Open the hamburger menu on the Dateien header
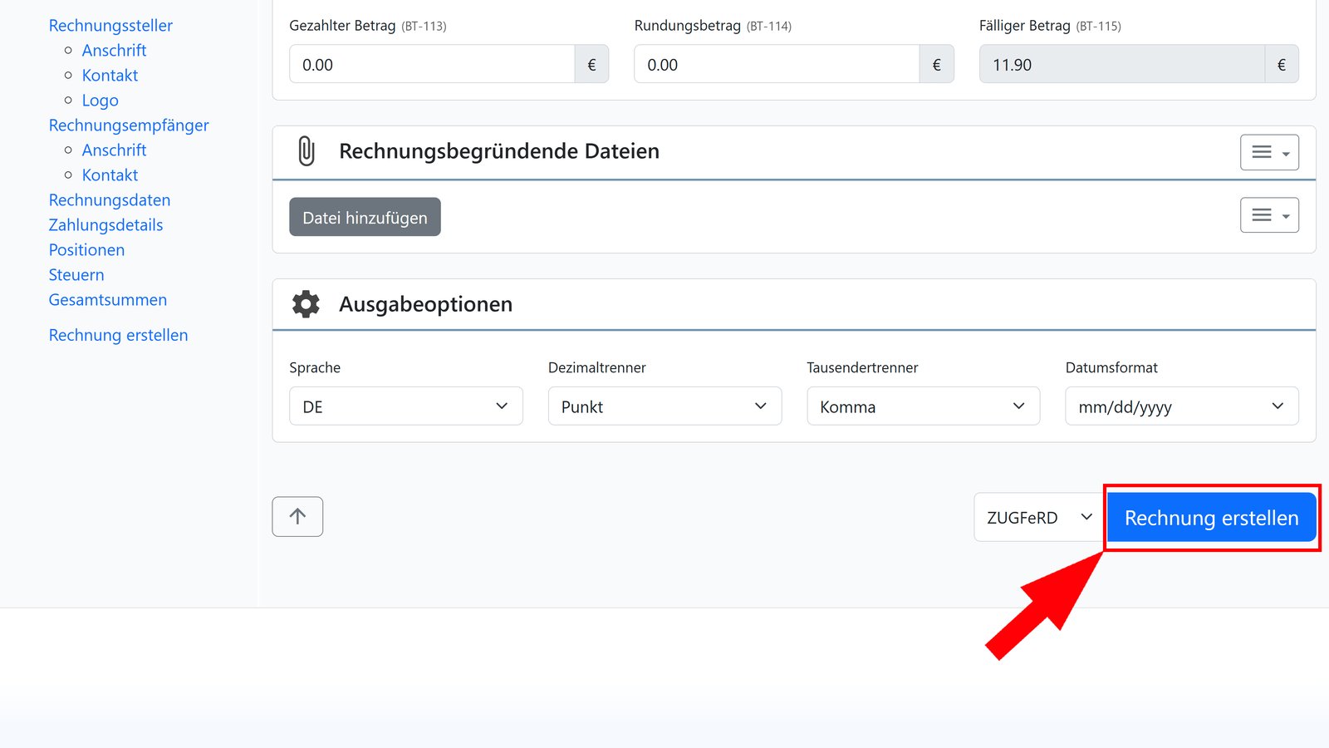The height and width of the screenshot is (748, 1329). coord(1269,152)
